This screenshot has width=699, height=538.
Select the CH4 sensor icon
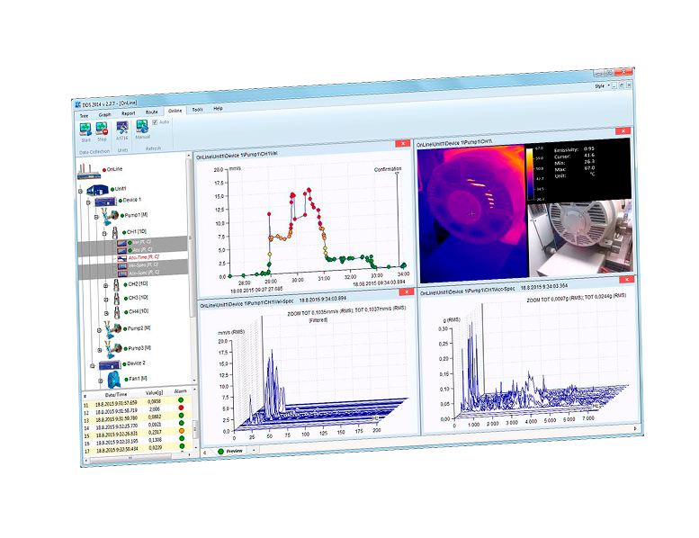coord(117,312)
